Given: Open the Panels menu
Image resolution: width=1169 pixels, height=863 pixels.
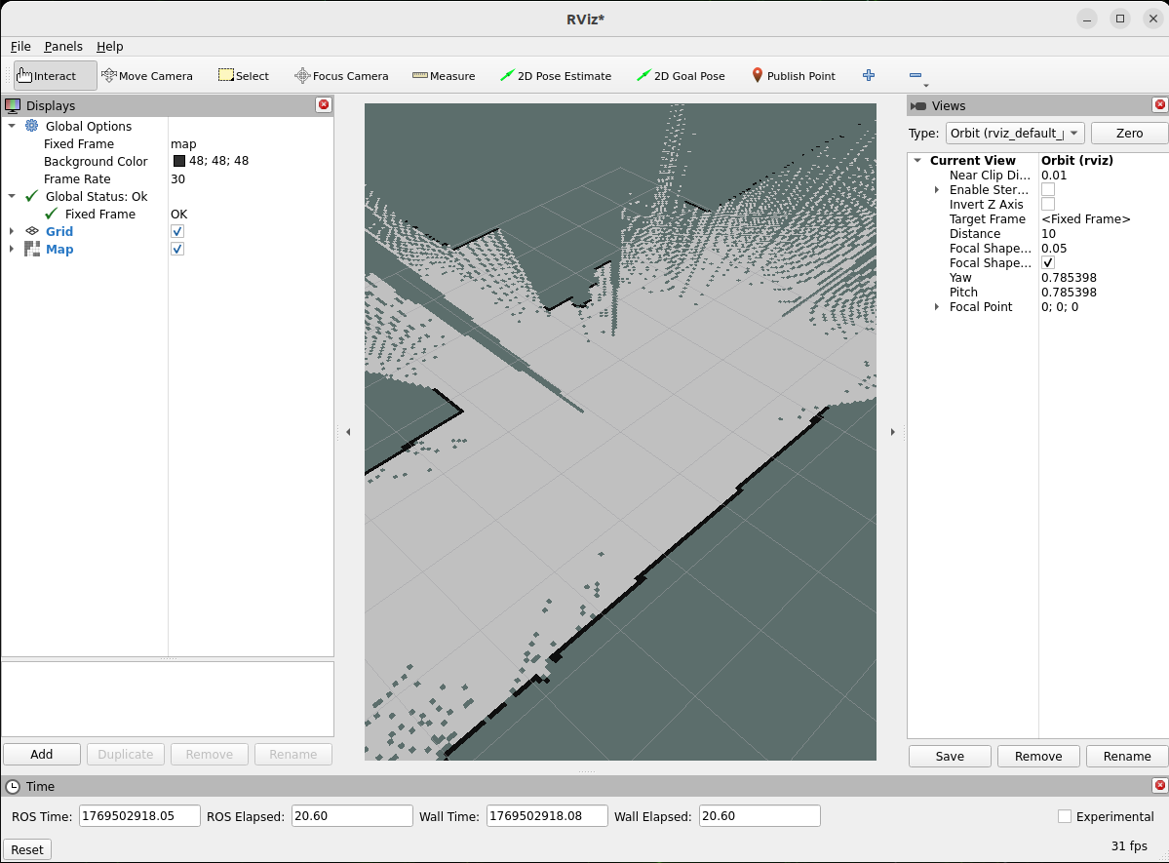Looking at the screenshot, I should click(63, 46).
